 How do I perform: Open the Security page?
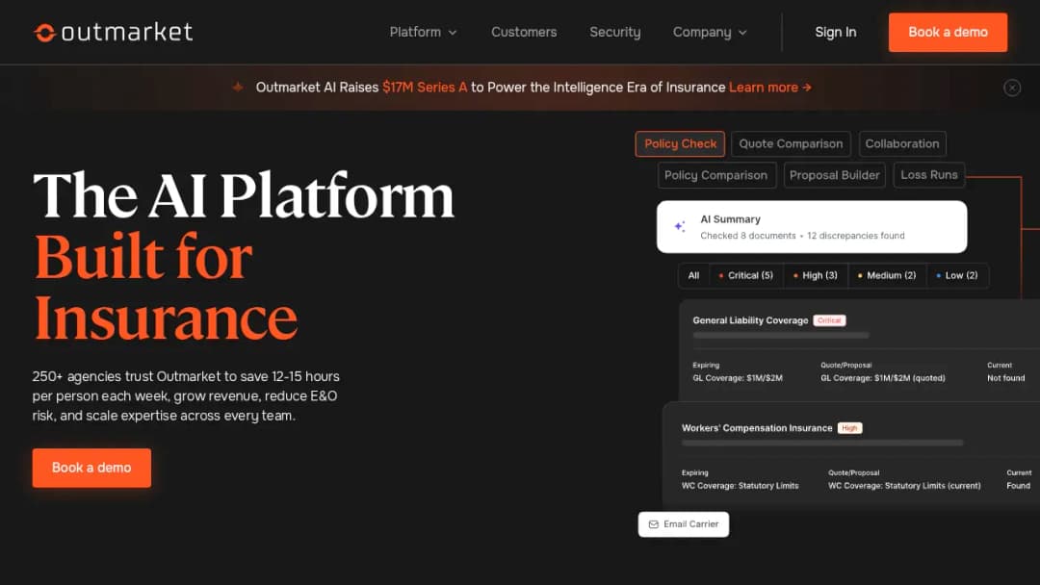coord(614,32)
